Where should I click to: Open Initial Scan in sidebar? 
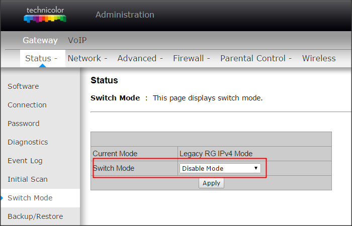coord(28,179)
